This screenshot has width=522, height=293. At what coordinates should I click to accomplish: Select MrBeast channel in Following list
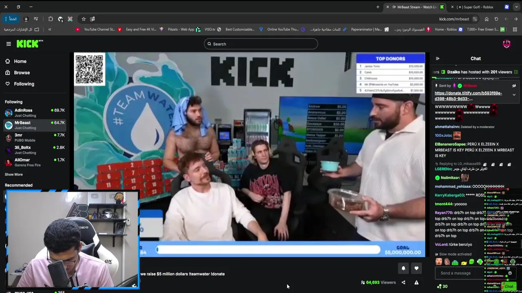35,125
